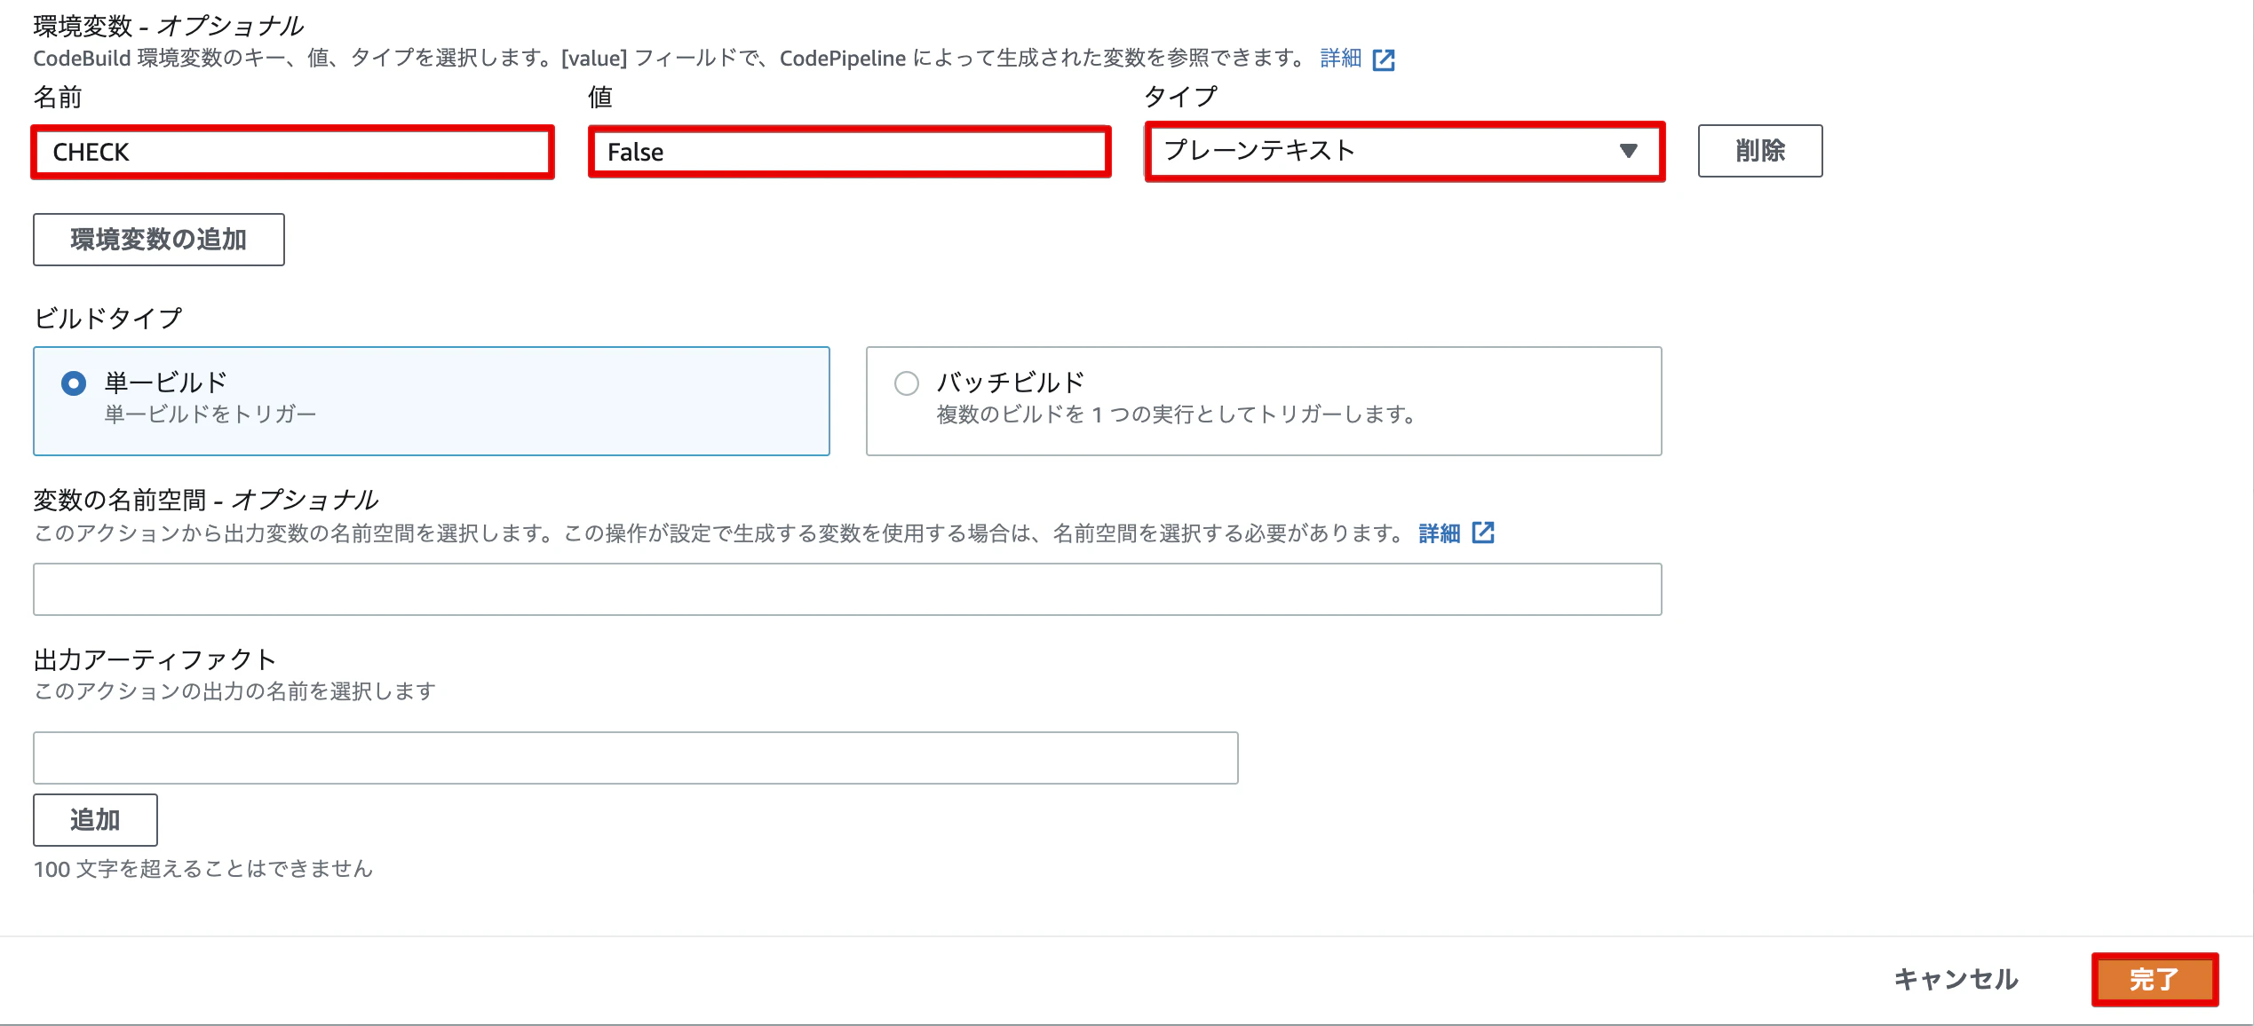Screen dimensions: 2254x1026
Task: Select the バッチビルド radio option
Action: (x=906, y=383)
